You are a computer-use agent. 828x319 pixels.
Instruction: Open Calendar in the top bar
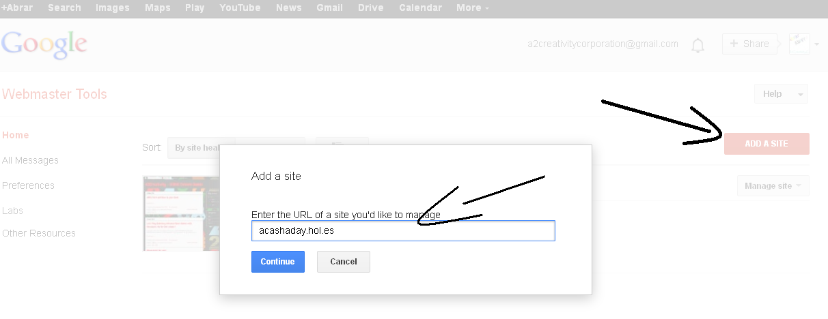420,8
